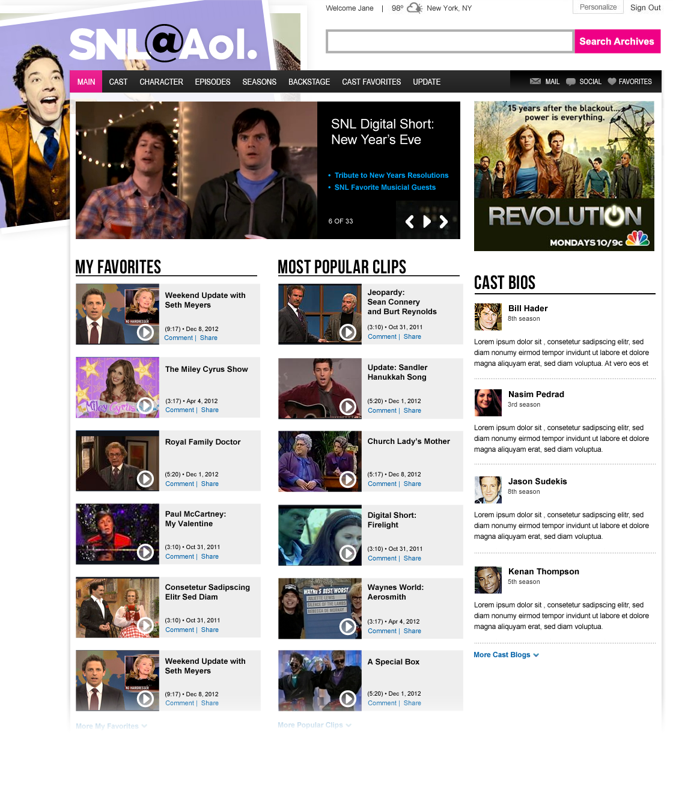
Task: Play the featured slideshow
Action: tap(427, 222)
